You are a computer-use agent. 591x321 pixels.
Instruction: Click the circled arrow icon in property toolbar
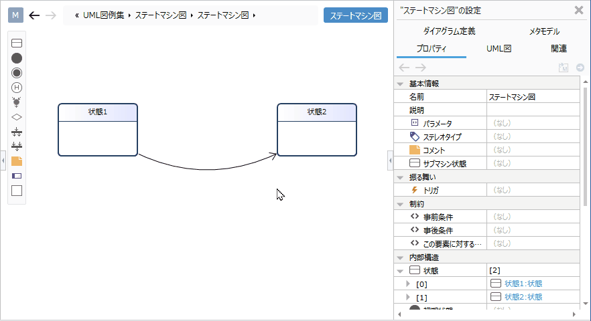(x=580, y=68)
